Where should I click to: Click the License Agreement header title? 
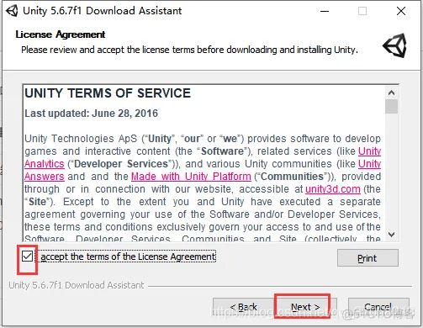[61, 34]
